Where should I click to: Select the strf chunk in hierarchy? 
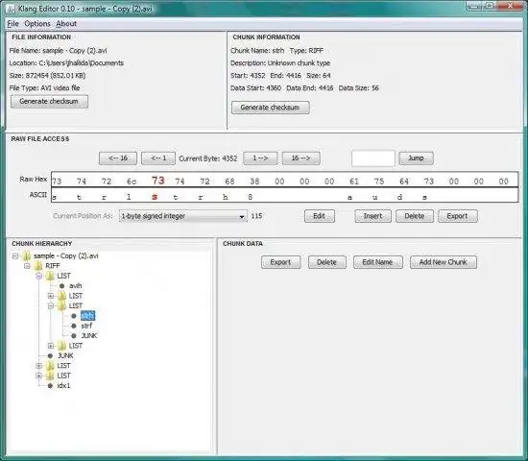[x=86, y=326]
